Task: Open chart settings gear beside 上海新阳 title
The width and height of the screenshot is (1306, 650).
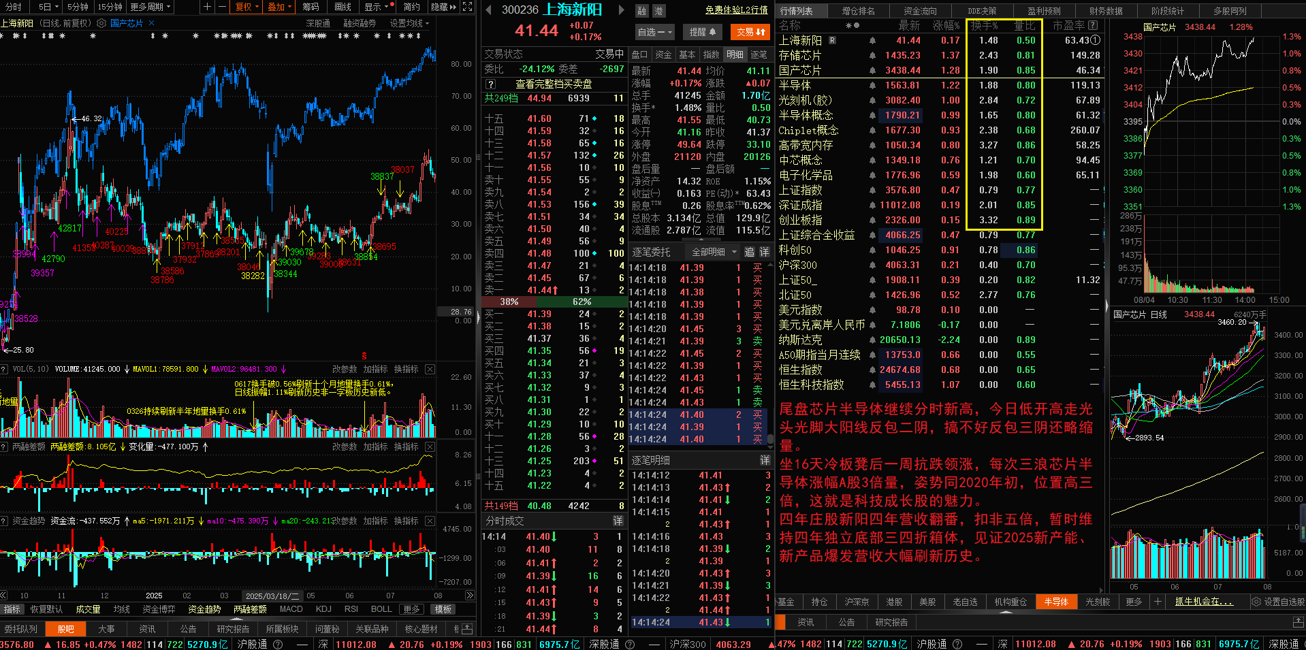Action: [x=101, y=23]
